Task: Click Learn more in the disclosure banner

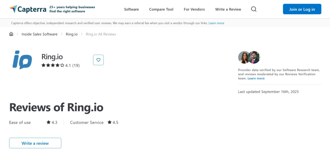Action: 216,23
